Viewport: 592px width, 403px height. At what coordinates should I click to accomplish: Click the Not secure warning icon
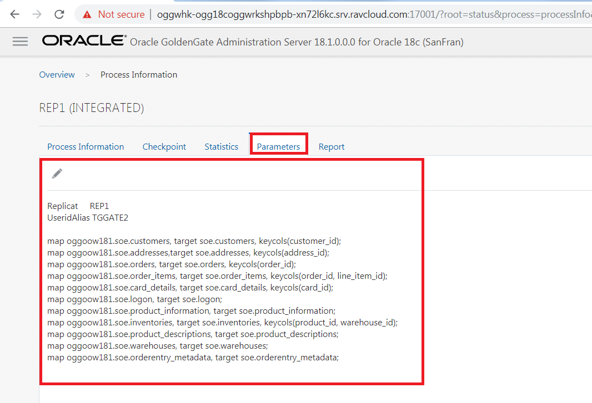coord(87,15)
